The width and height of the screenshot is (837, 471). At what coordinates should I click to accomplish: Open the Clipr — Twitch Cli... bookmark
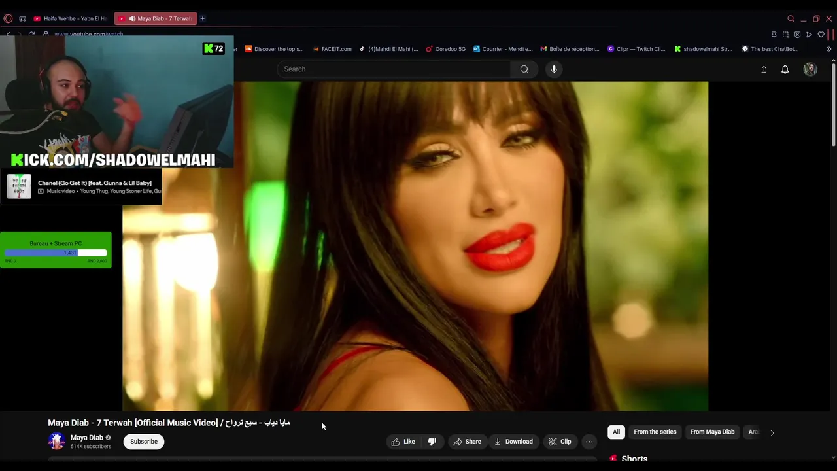pyautogui.click(x=636, y=49)
